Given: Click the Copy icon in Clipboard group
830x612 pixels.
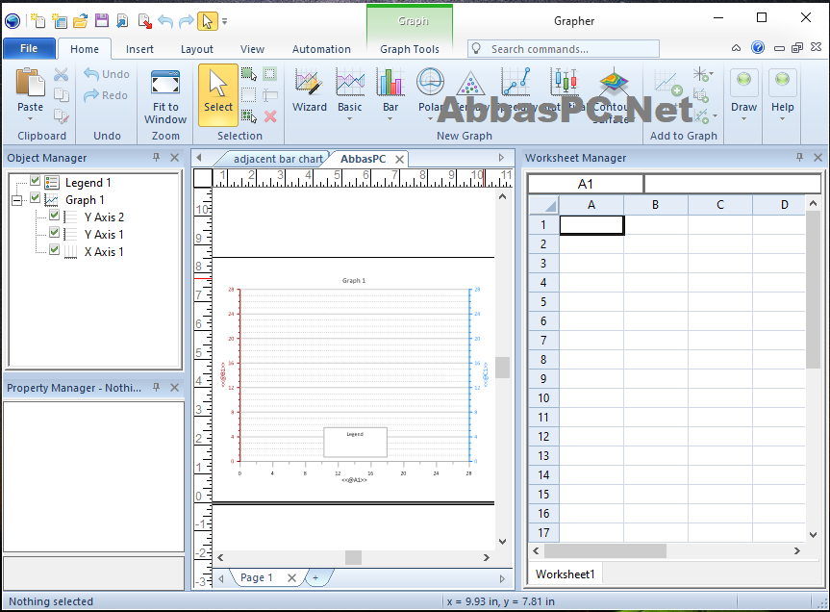Looking at the screenshot, I should click(62, 94).
